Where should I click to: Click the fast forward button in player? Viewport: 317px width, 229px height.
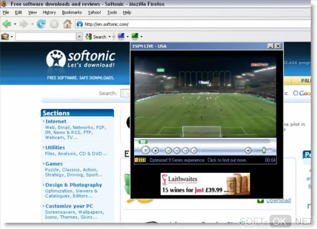pyautogui.click(x=186, y=151)
